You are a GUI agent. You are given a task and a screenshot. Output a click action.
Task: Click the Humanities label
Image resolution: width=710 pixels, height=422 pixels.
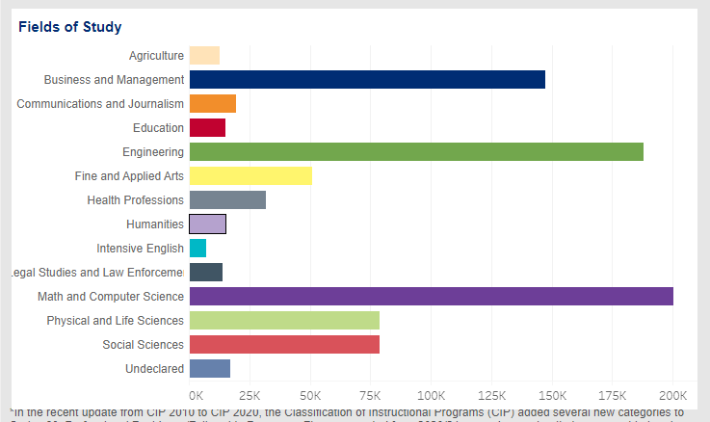155,224
